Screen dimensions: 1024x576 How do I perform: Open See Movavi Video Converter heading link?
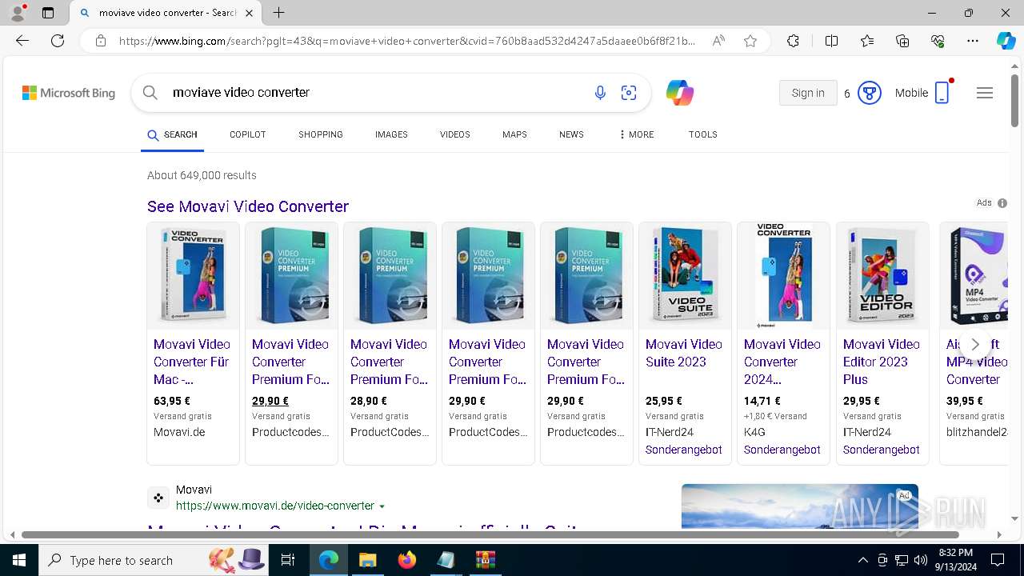pyautogui.click(x=248, y=206)
